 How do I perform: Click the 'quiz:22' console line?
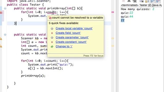point(127,13)
